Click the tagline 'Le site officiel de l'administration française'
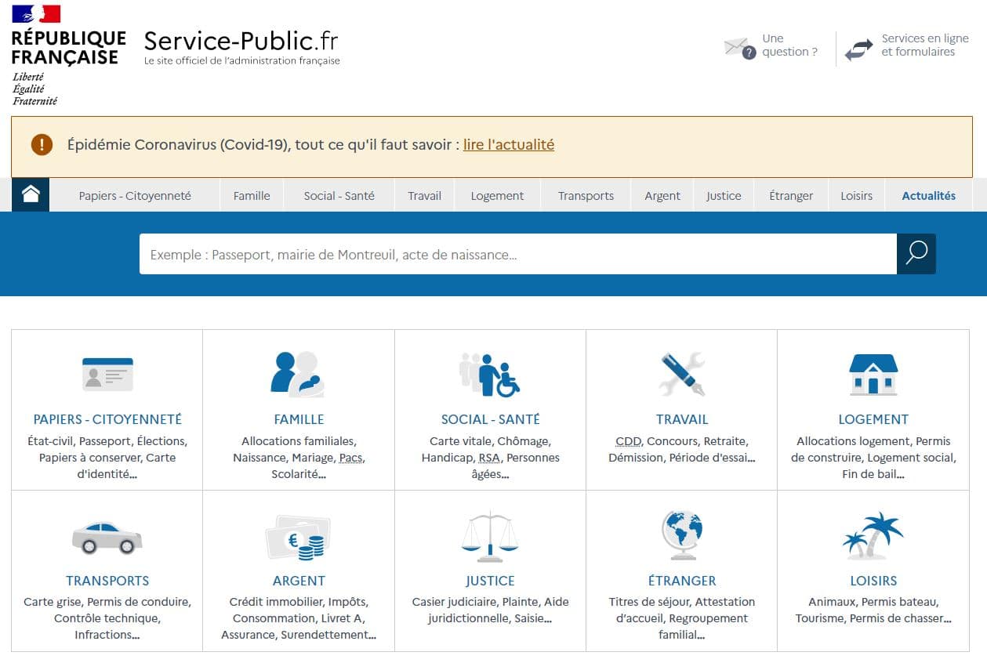Viewport: 987px width, 663px height. click(x=242, y=61)
